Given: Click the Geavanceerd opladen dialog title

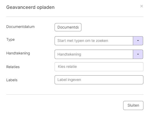Looking at the screenshot, I should [30, 7].
